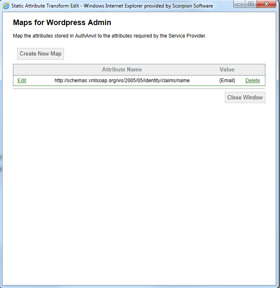Screen dimensions: 280x288
Task: Select the Value column header
Action: pyautogui.click(x=227, y=69)
